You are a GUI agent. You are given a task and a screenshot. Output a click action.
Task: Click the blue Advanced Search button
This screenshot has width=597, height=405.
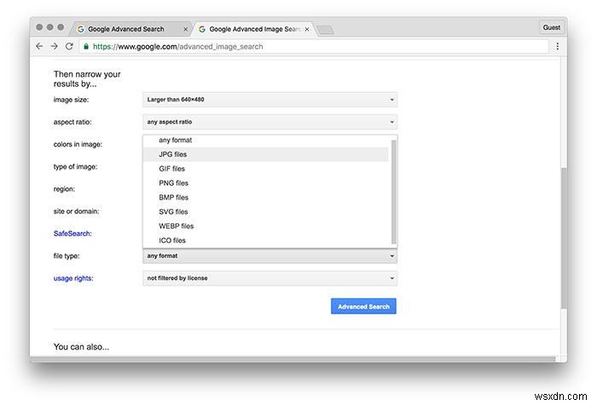pos(363,306)
